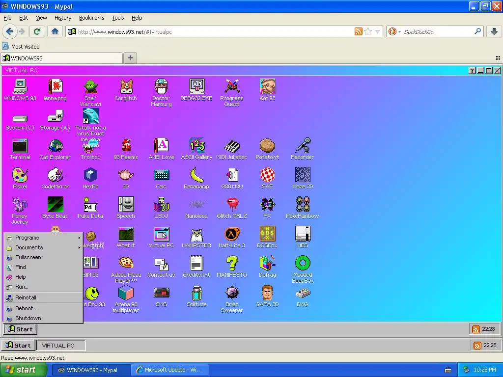Open search engine dropdown beside DuckDuckGo

click(x=399, y=32)
